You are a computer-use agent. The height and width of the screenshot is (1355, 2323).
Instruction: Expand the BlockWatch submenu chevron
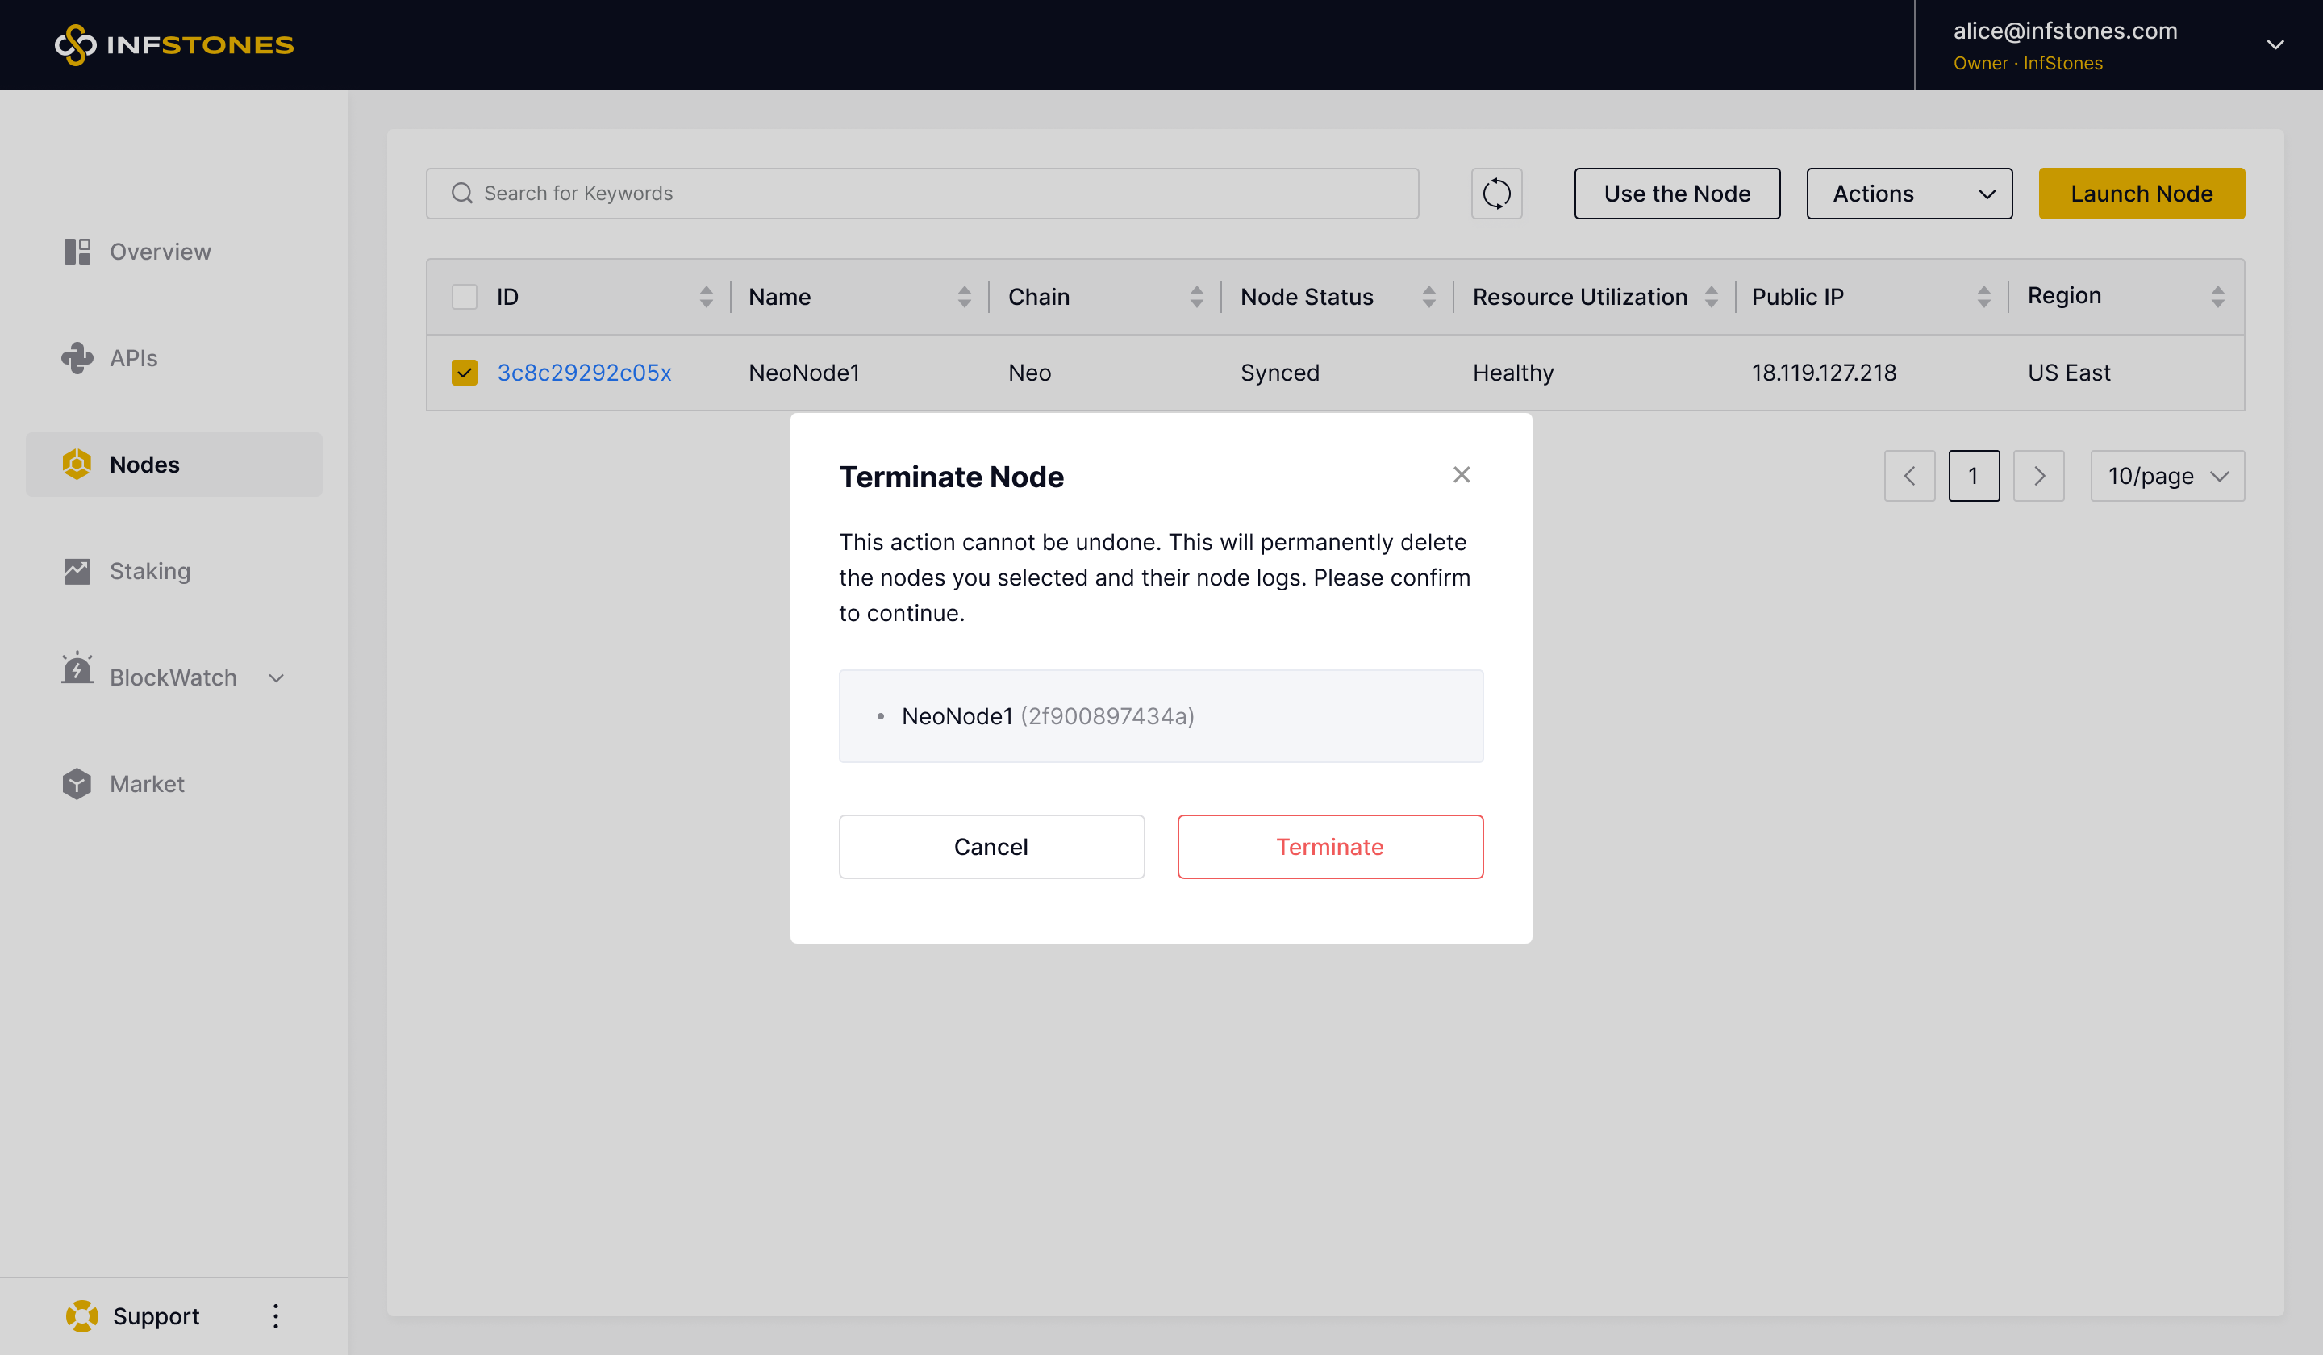click(x=277, y=677)
